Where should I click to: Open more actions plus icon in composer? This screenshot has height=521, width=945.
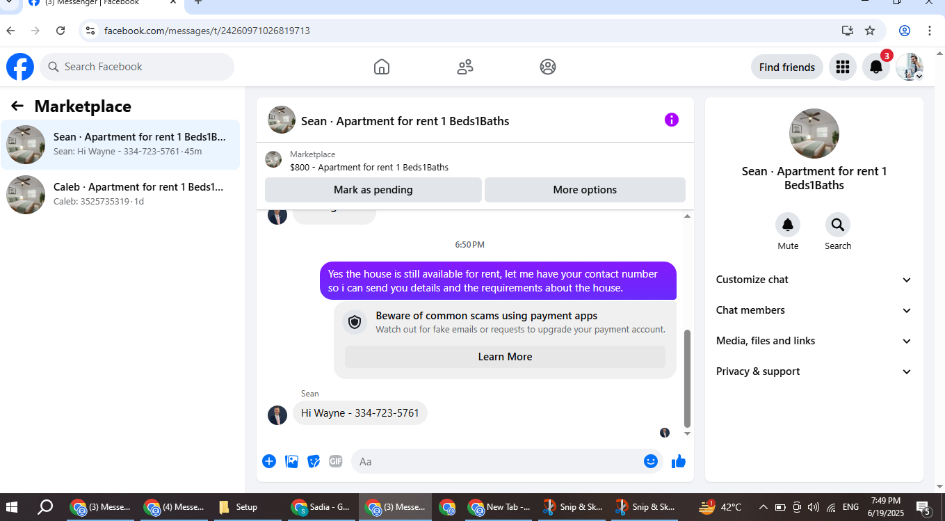(269, 461)
